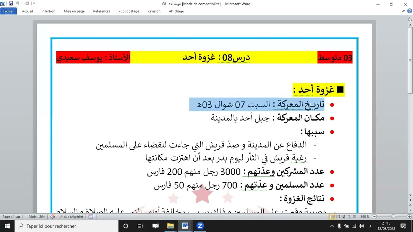Open the notifications action center icon
Viewport: 413px width, 232px height.
pos(403,226)
